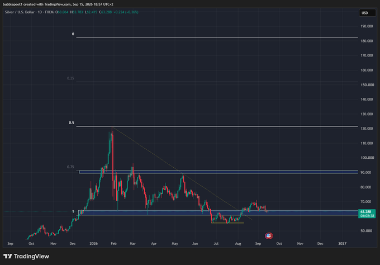Click the 130.000 price axis label

click(367, 114)
